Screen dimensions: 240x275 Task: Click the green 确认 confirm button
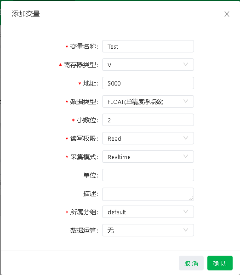(x=220, y=263)
